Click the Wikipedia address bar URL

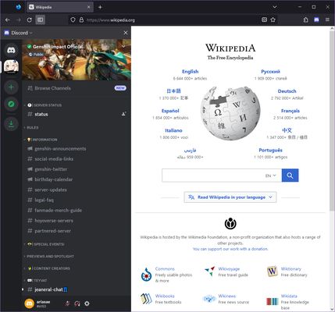pos(111,20)
